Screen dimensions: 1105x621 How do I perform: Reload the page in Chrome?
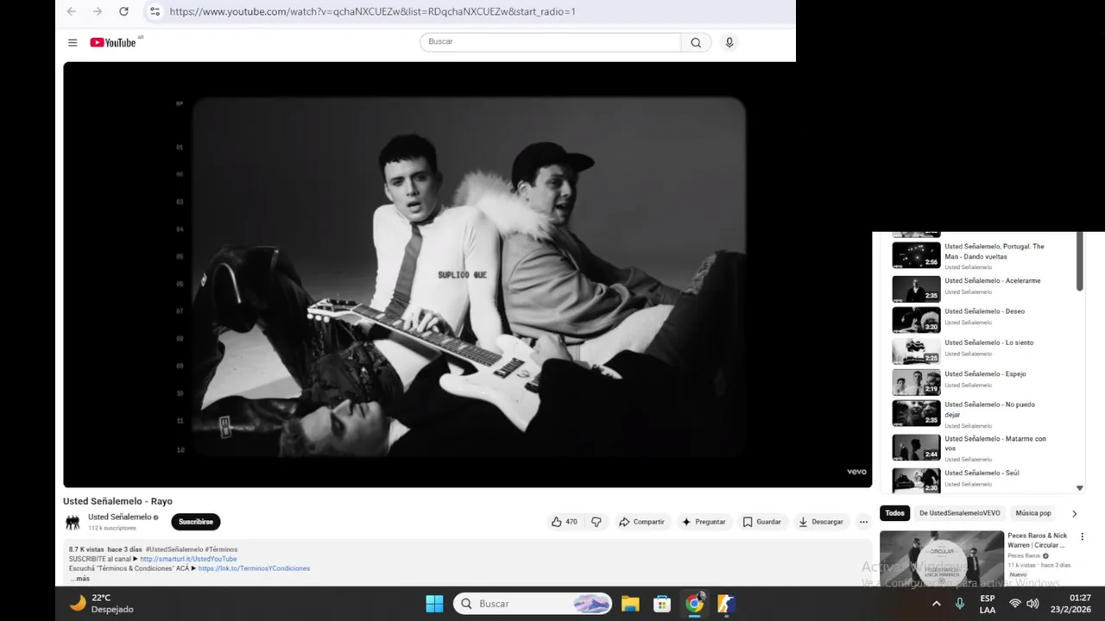[x=123, y=11]
